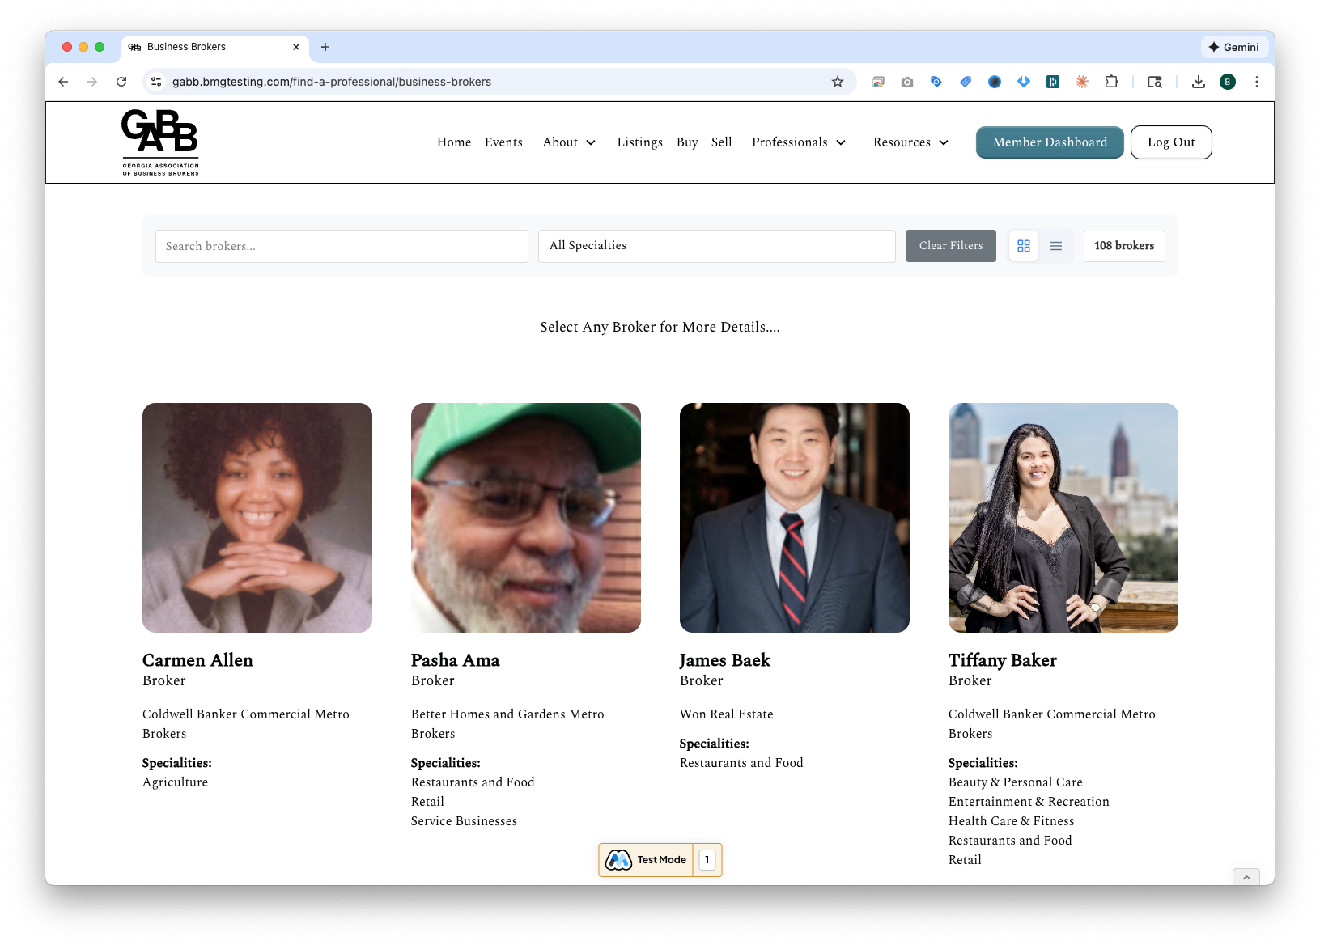This screenshot has height=945, width=1320.
Task: Click the Pasha Ama name
Action: click(x=455, y=660)
